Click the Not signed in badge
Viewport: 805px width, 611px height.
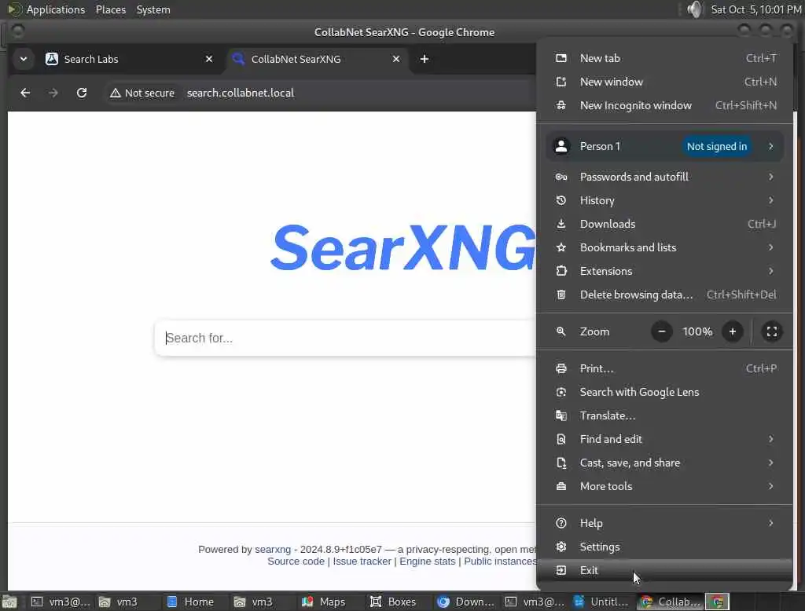717,147
